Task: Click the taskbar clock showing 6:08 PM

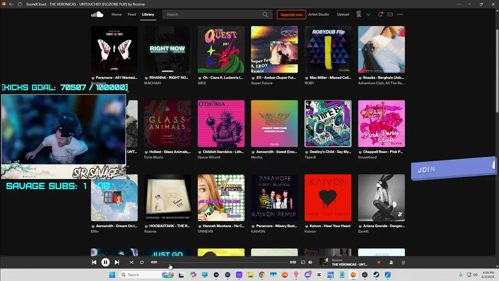Action: click(488, 275)
